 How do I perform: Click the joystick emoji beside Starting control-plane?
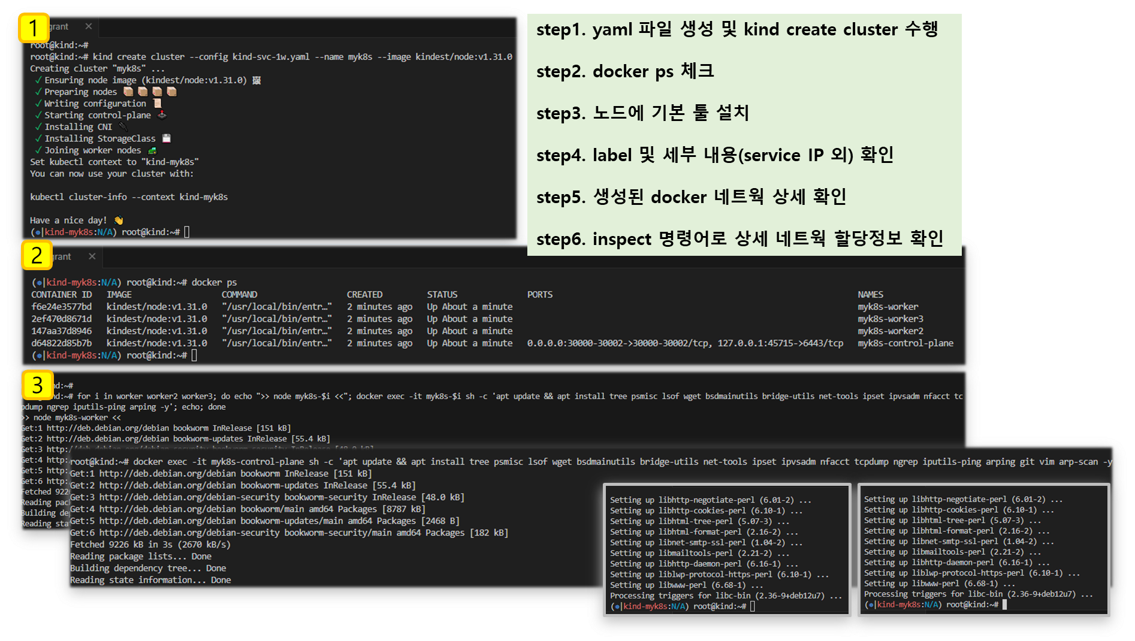click(x=162, y=115)
